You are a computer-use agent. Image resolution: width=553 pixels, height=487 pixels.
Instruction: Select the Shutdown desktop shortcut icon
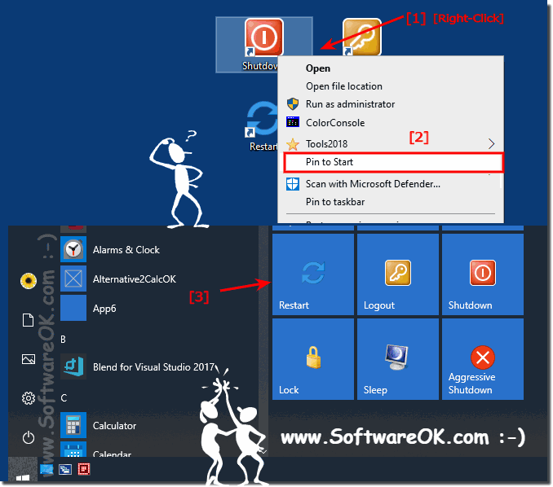point(263,45)
